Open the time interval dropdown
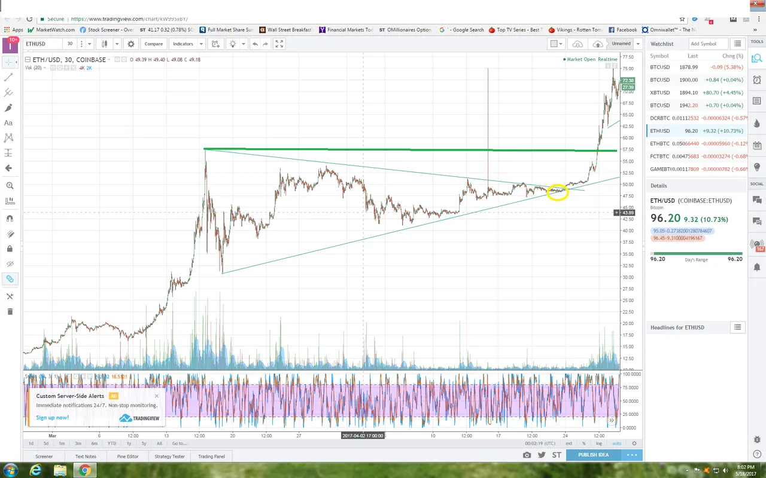The image size is (766, 478). click(x=89, y=44)
